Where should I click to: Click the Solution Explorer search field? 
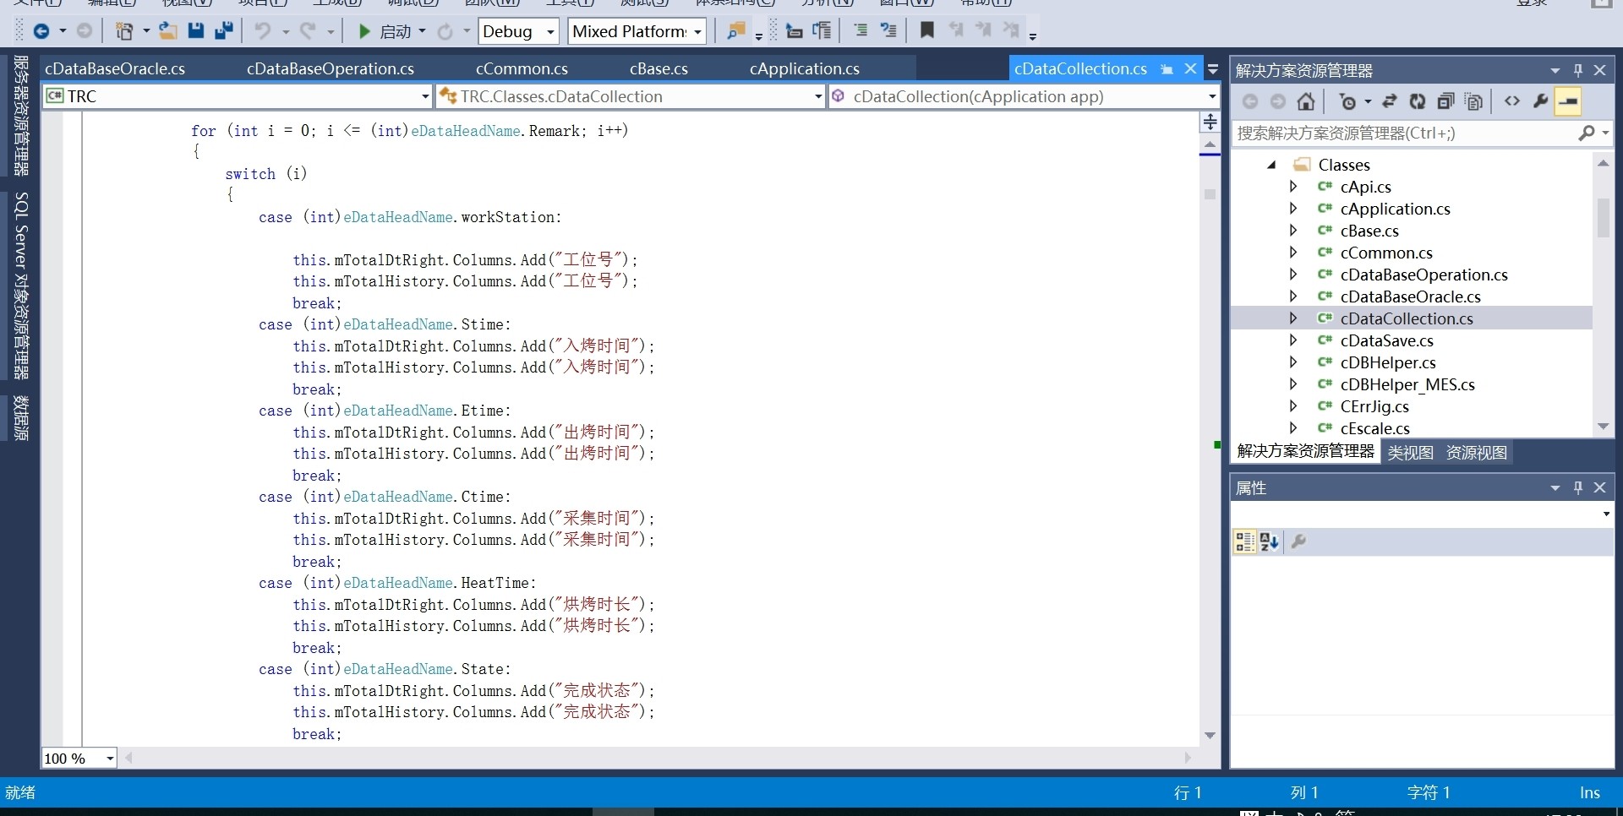pyautogui.click(x=1403, y=133)
